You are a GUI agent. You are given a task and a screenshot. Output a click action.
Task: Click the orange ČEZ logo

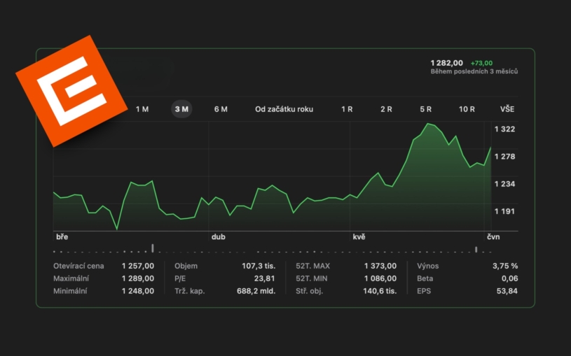coord(71,91)
